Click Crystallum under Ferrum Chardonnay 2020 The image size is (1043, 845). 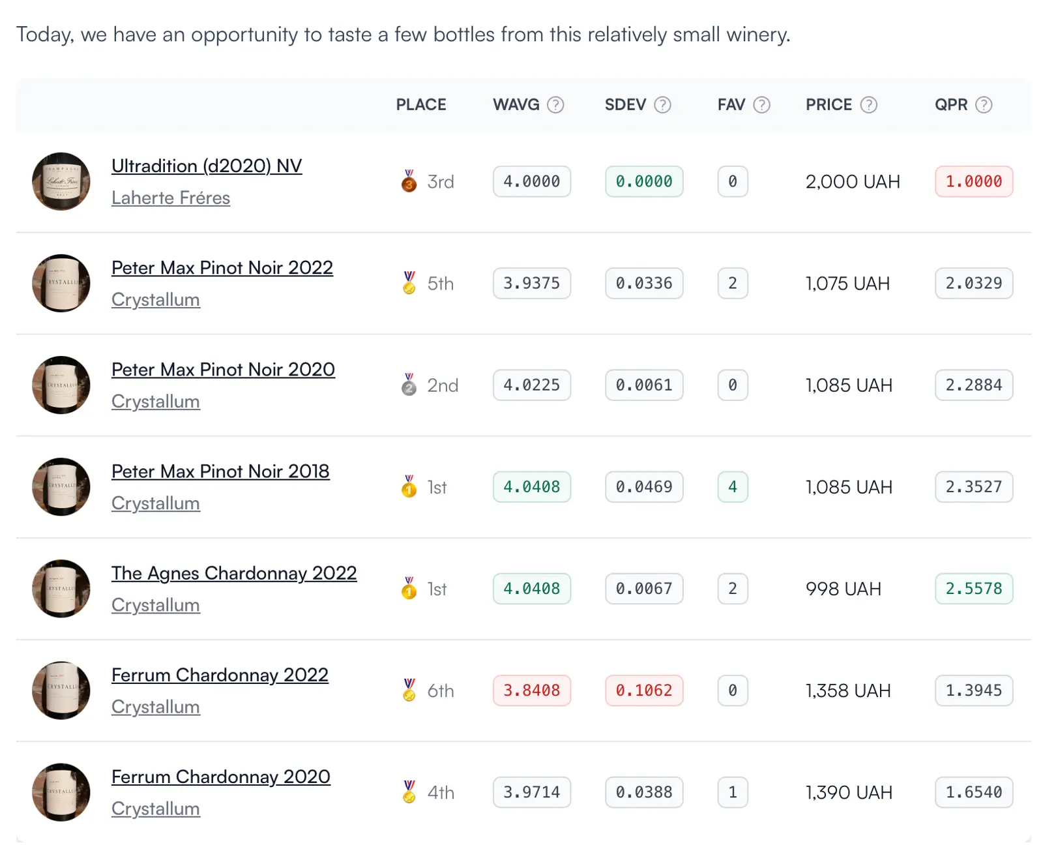(x=156, y=808)
